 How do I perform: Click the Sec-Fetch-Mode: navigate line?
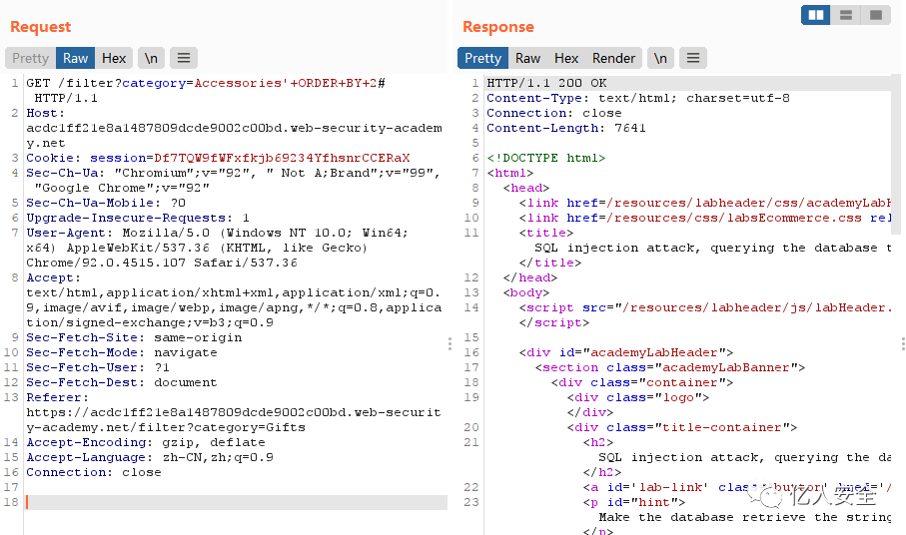122,353
